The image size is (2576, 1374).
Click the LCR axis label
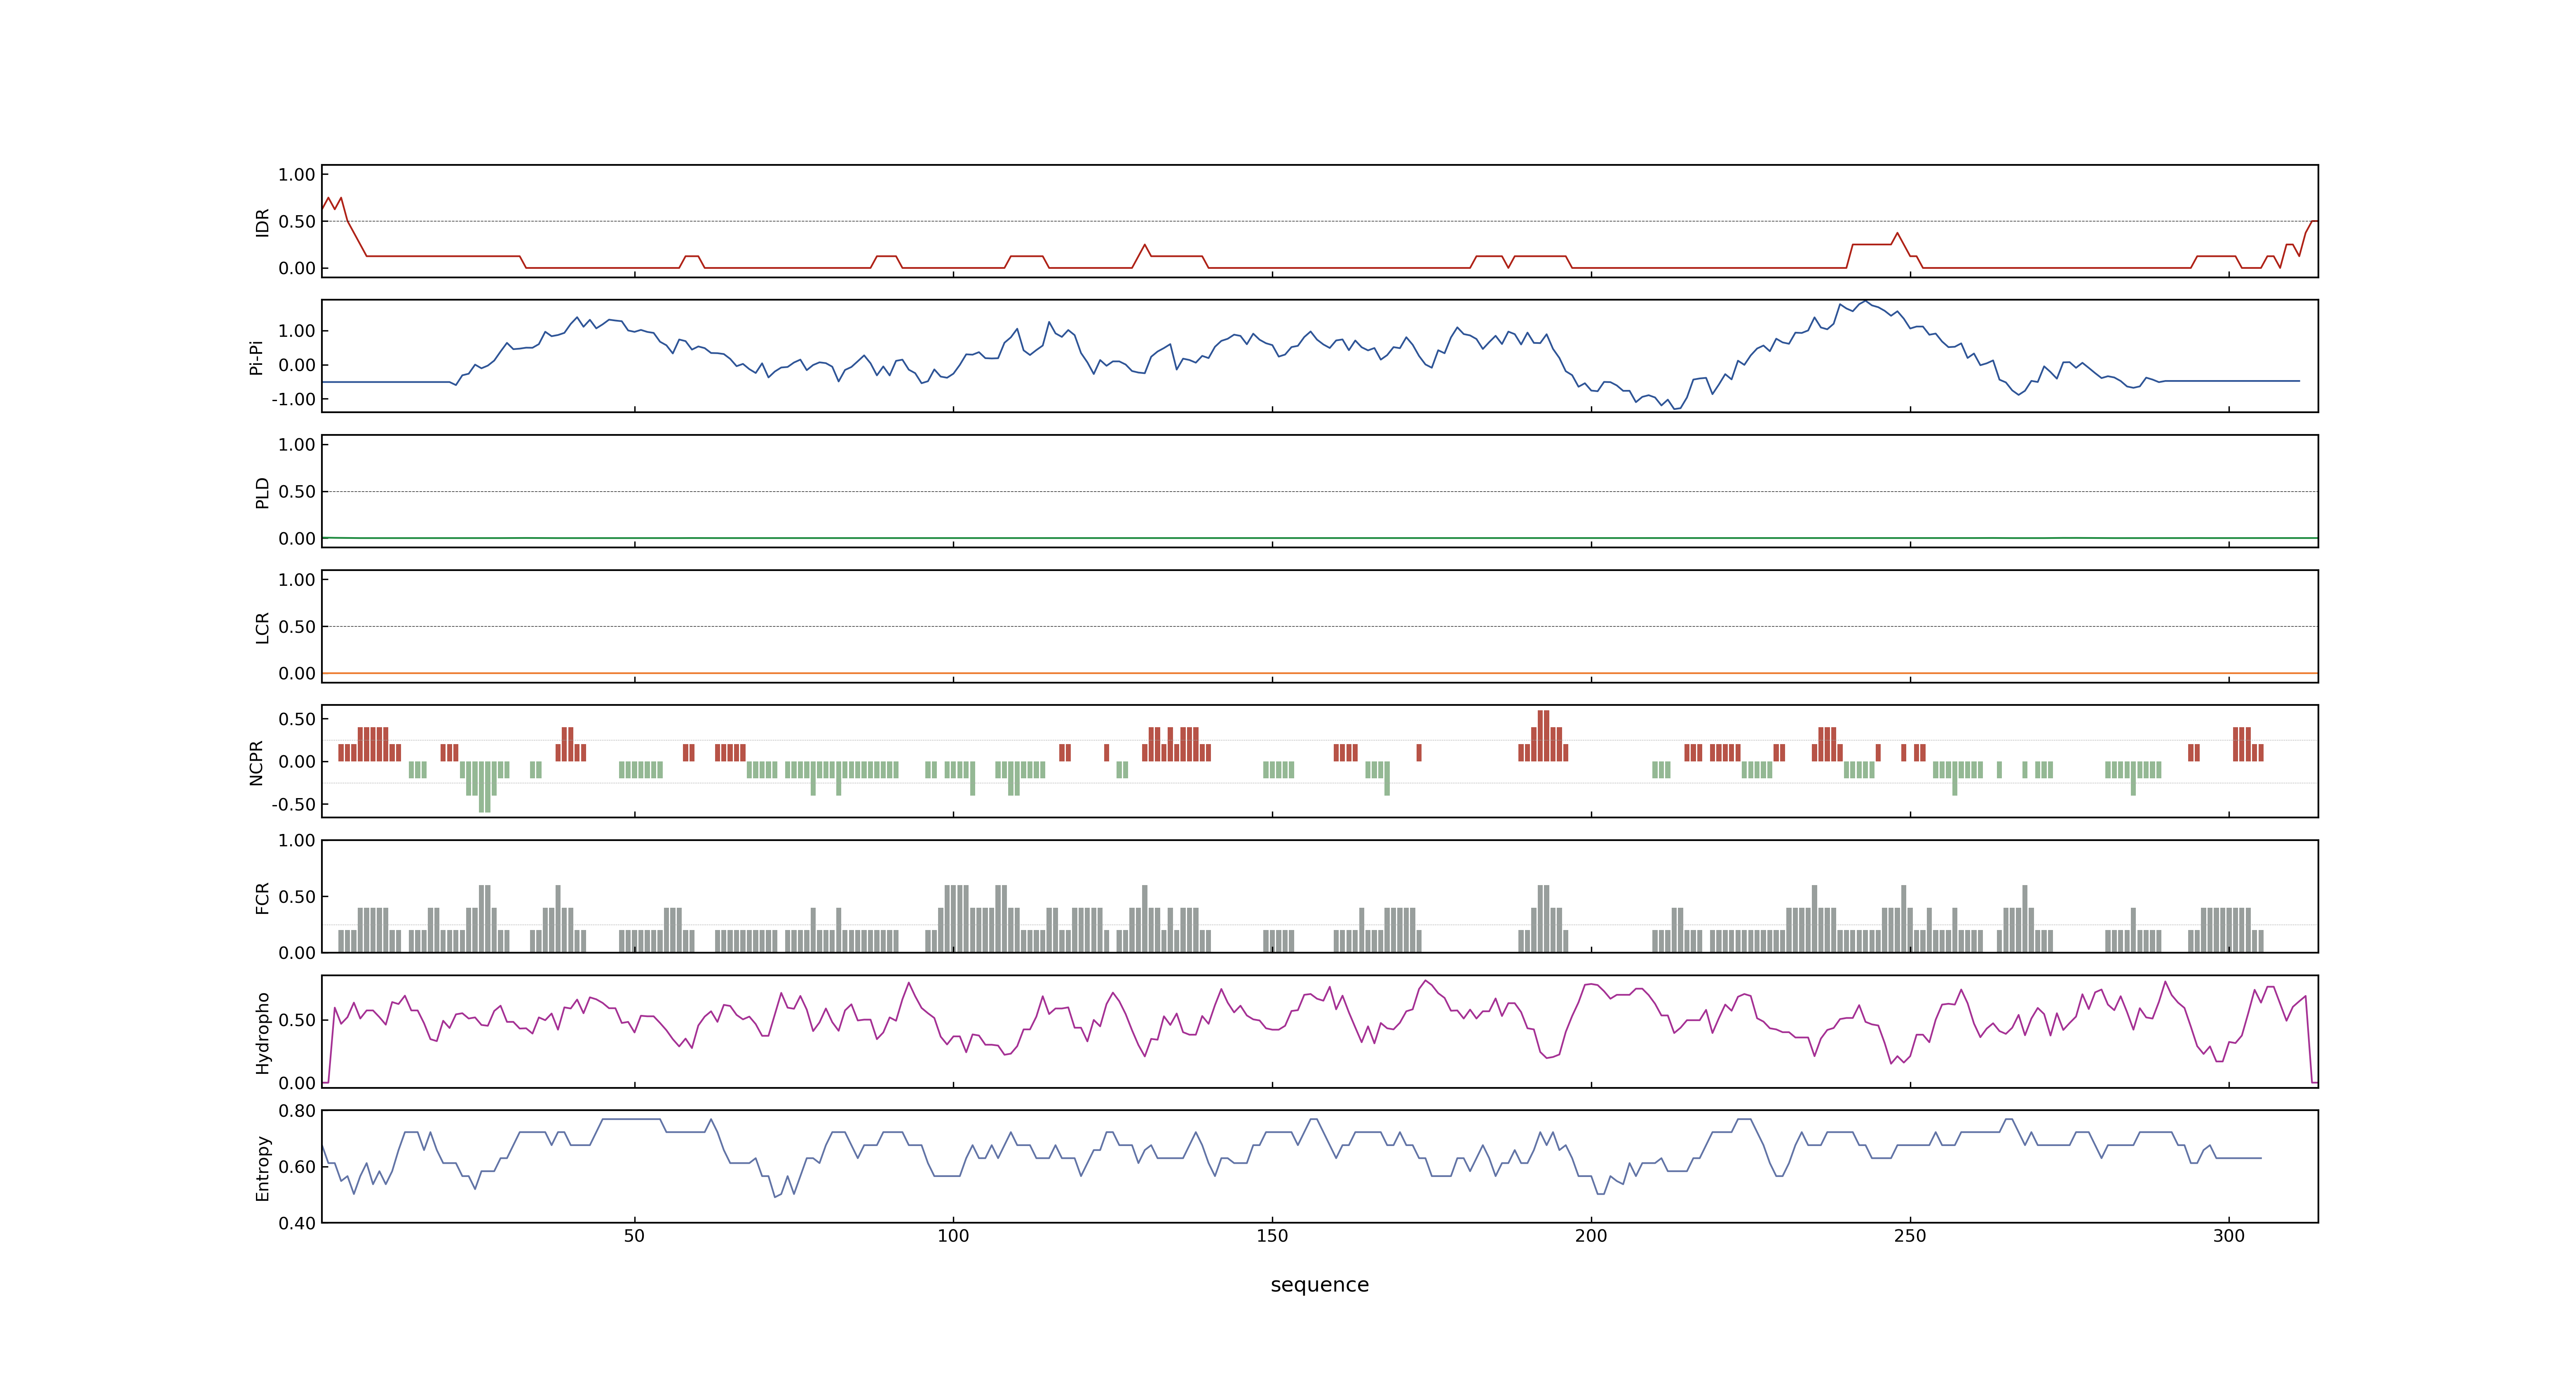click(263, 627)
